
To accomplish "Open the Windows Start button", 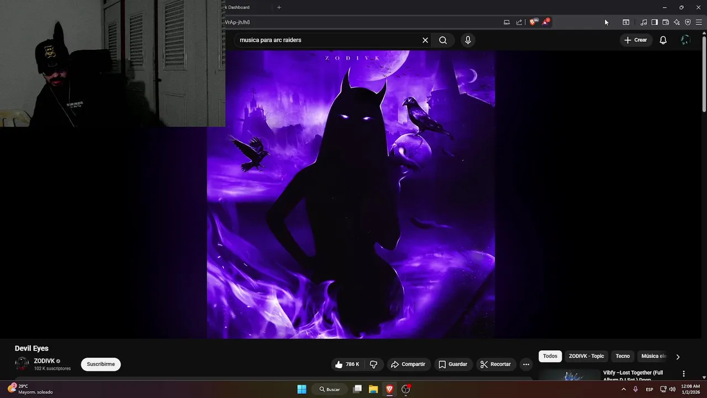I will click(x=302, y=389).
